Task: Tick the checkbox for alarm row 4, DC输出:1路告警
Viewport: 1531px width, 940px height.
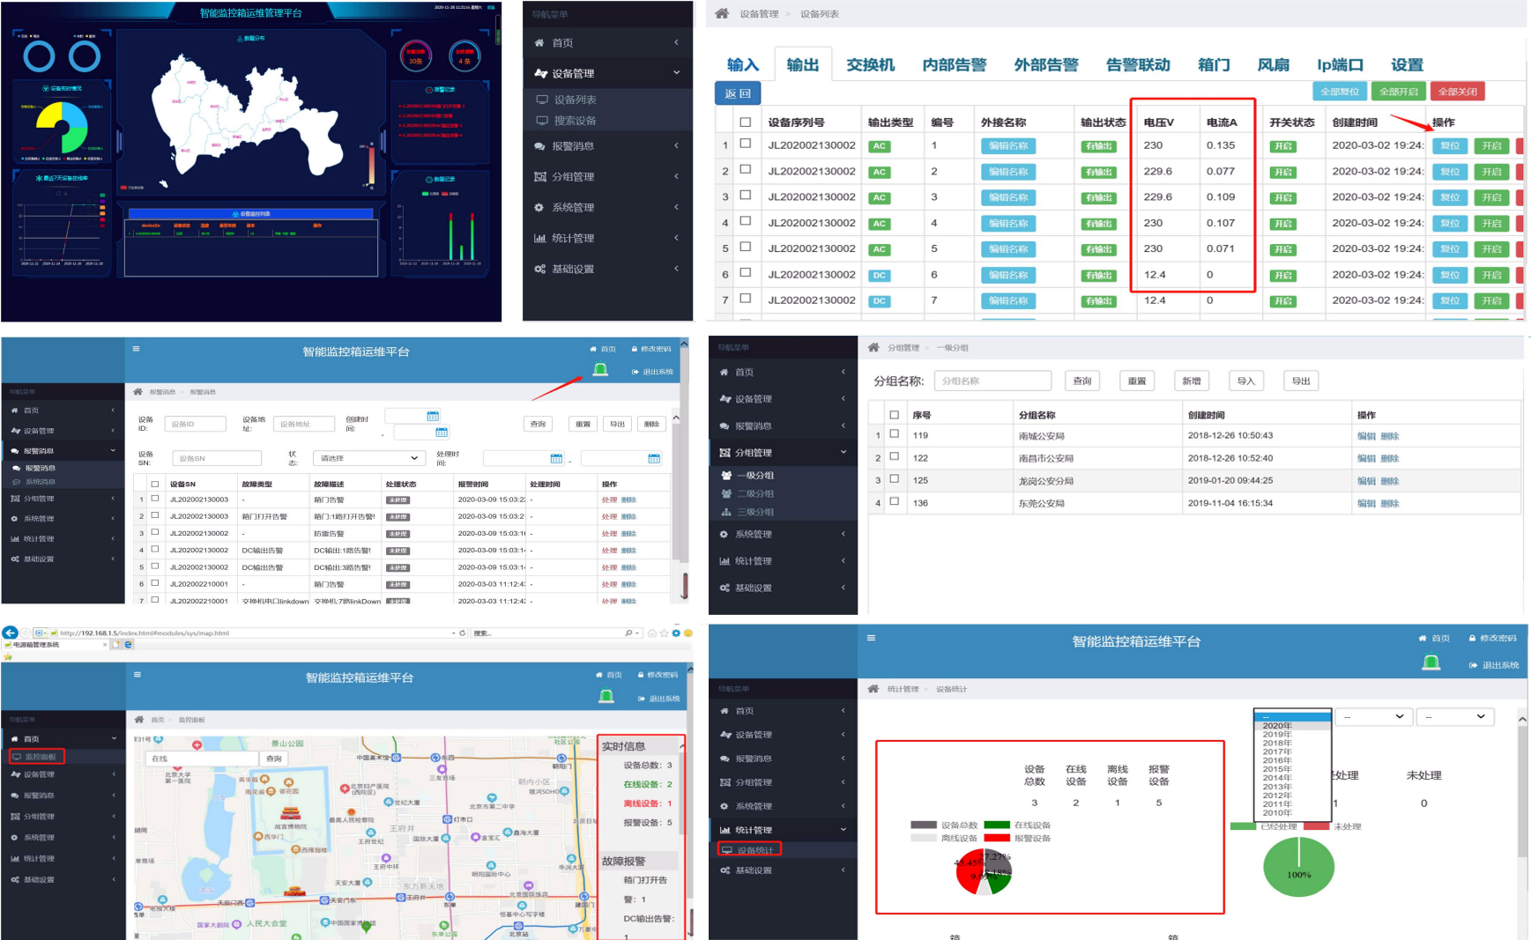Action: (155, 549)
